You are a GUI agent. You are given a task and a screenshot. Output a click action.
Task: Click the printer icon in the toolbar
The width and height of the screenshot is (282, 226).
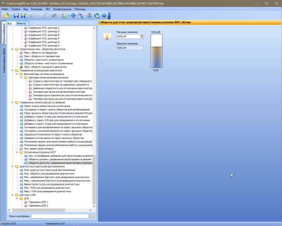30,16
